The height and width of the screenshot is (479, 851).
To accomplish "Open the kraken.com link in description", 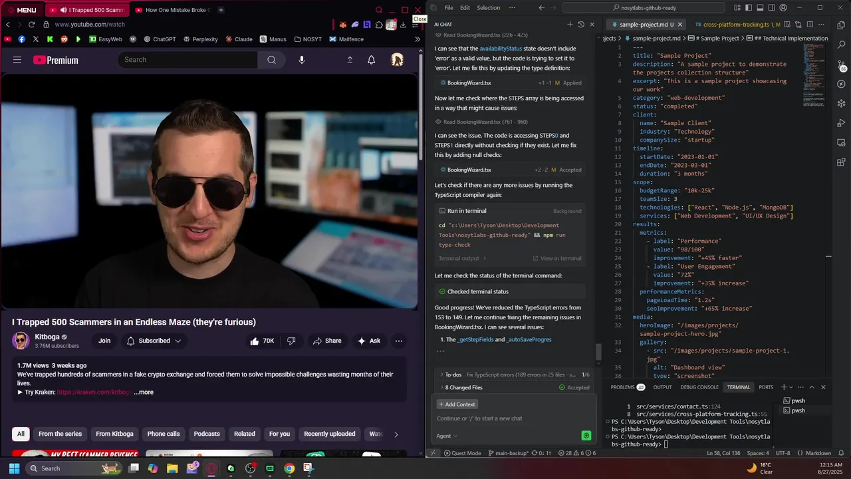I will 94,393.
